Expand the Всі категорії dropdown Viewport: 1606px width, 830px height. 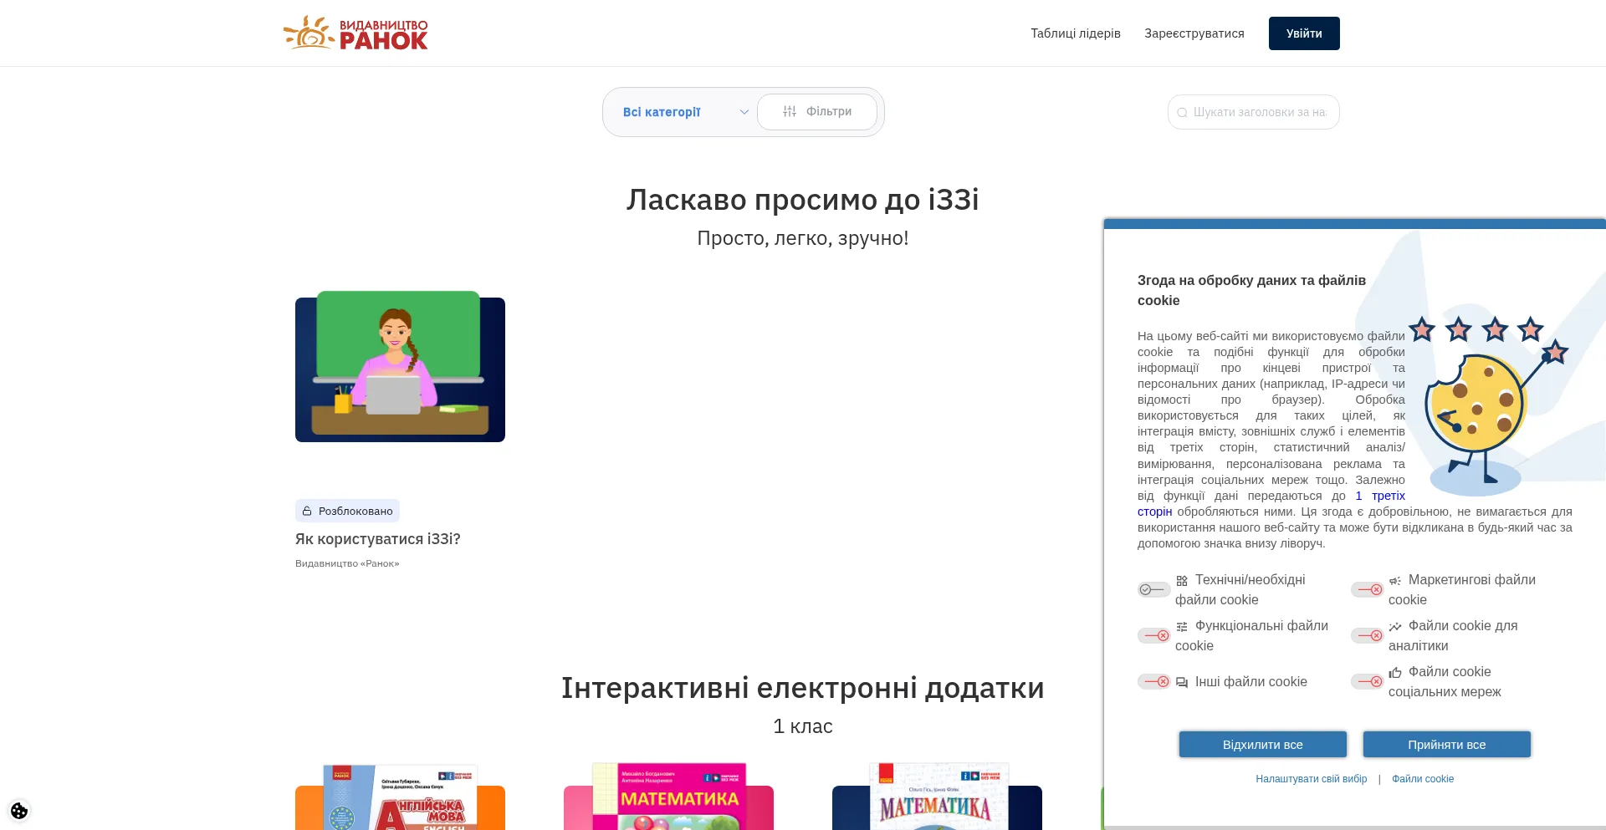683,112
